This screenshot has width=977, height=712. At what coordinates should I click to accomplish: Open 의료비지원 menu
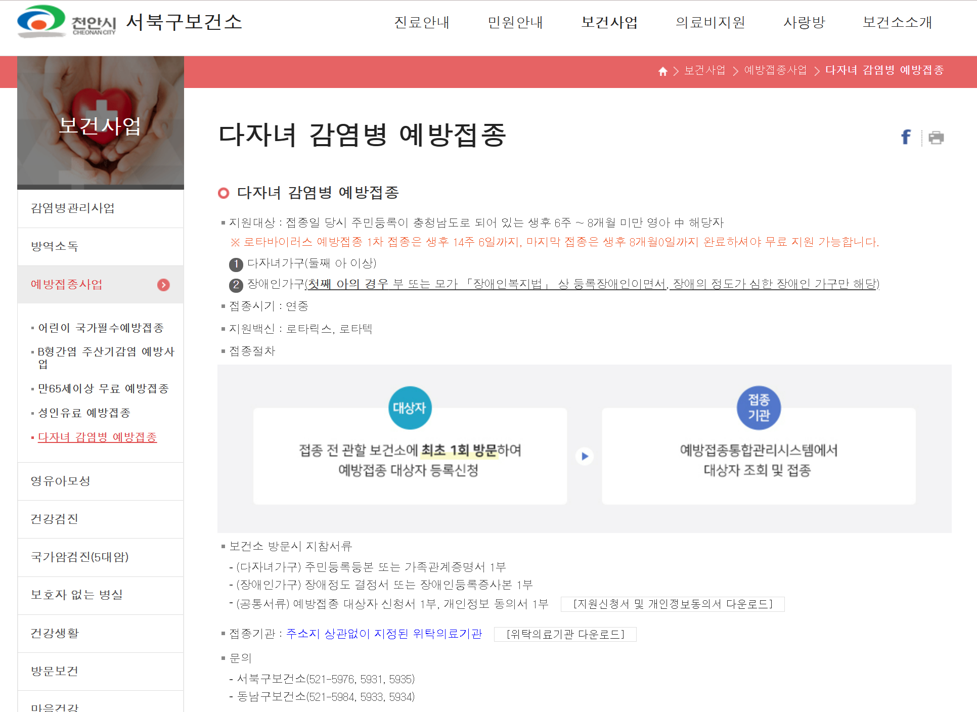coord(710,22)
